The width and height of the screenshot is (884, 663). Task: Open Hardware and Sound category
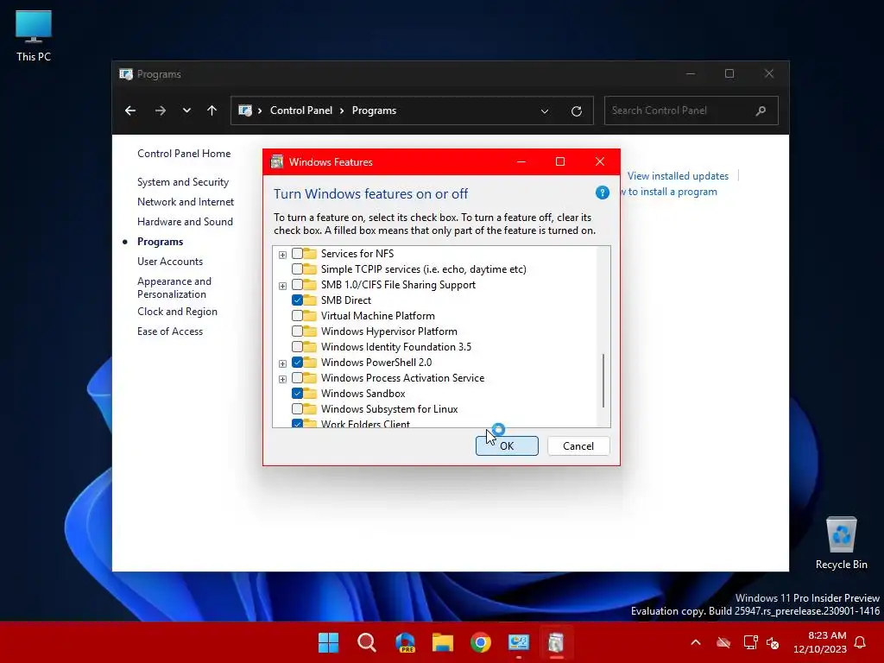tap(185, 222)
